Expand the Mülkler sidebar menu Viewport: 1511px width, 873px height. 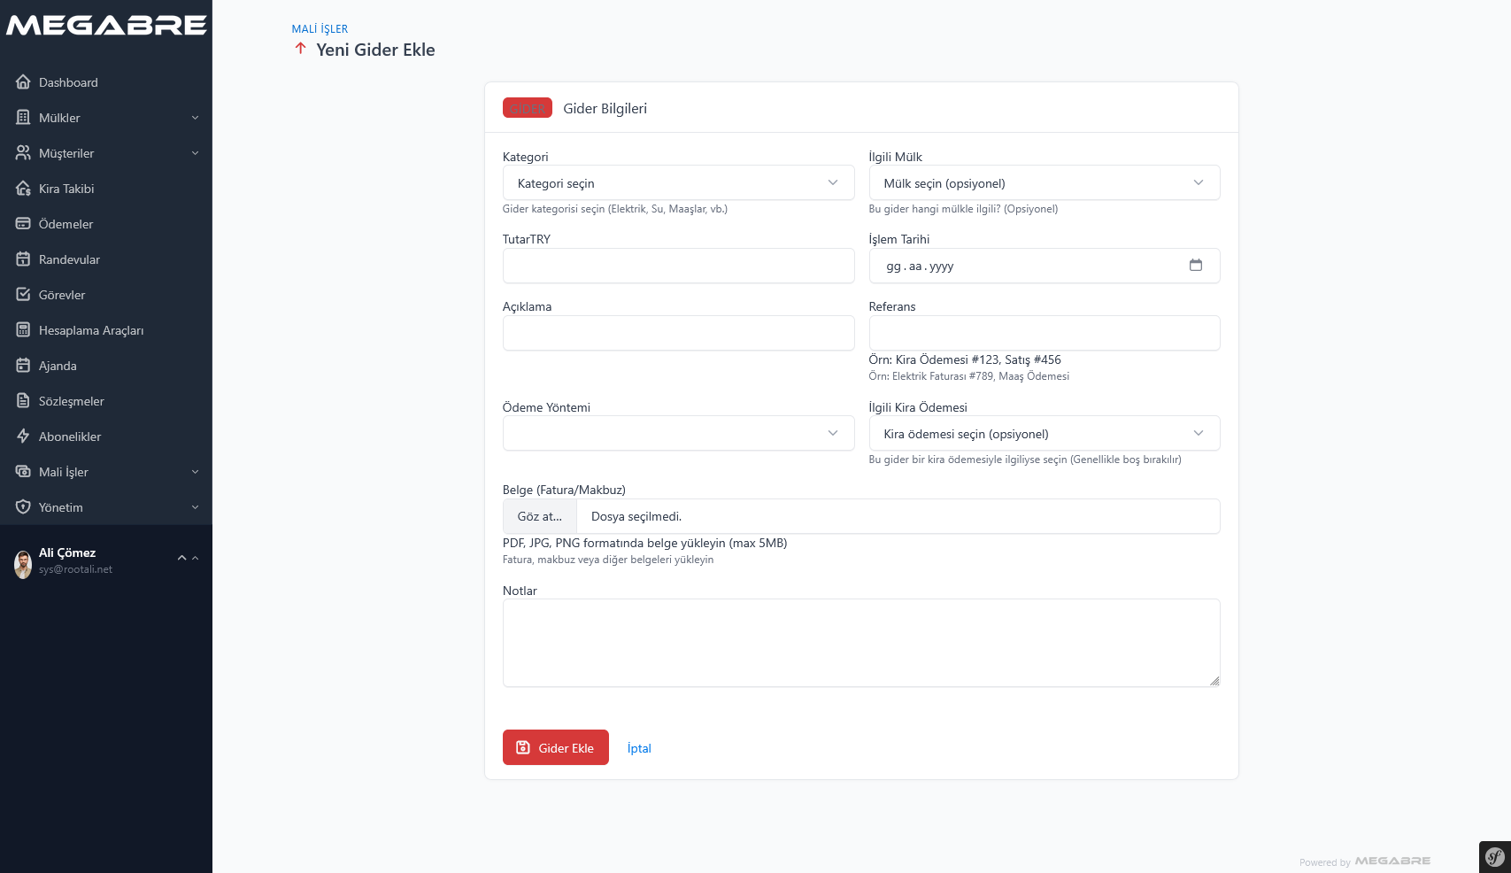point(106,118)
